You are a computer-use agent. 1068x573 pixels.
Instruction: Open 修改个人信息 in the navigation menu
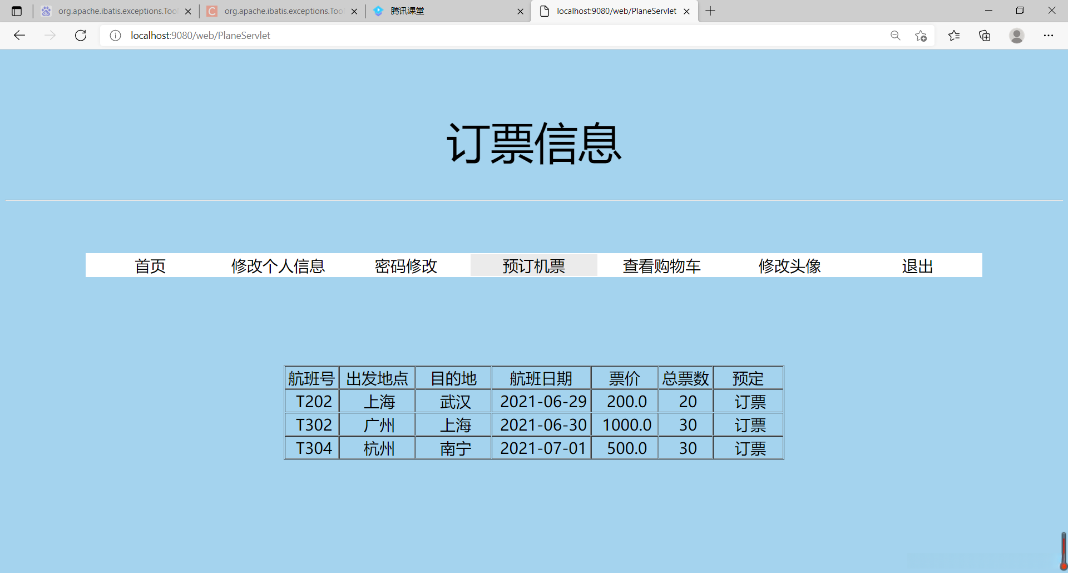point(278,266)
